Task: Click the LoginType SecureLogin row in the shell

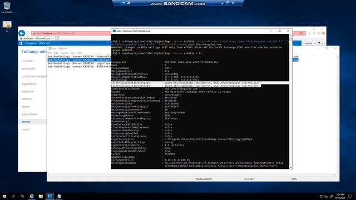Action: click(x=146, y=95)
